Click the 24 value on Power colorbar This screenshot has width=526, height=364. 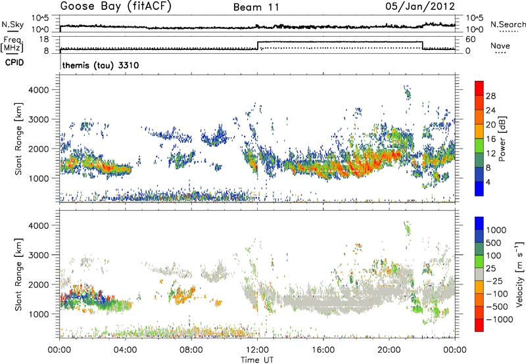click(x=490, y=110)
